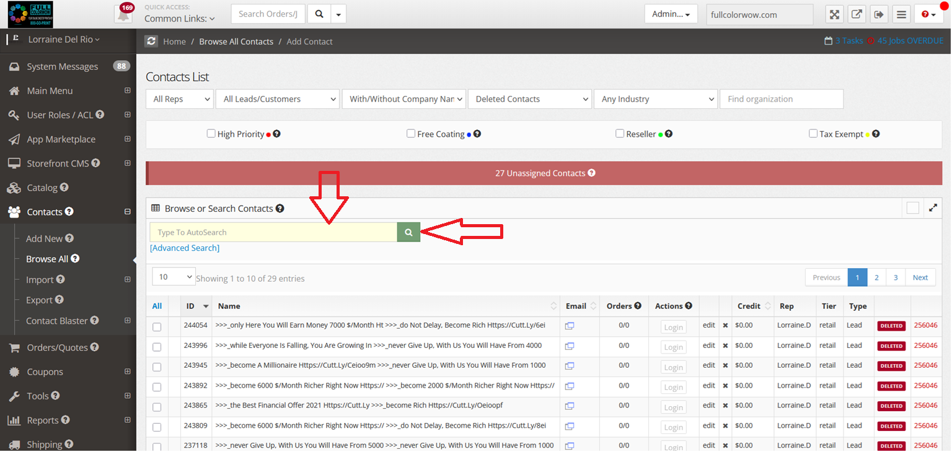The image size is (952, 452).
Task: Delete contact 243996 using the x icon
Action: coord(725,346)
